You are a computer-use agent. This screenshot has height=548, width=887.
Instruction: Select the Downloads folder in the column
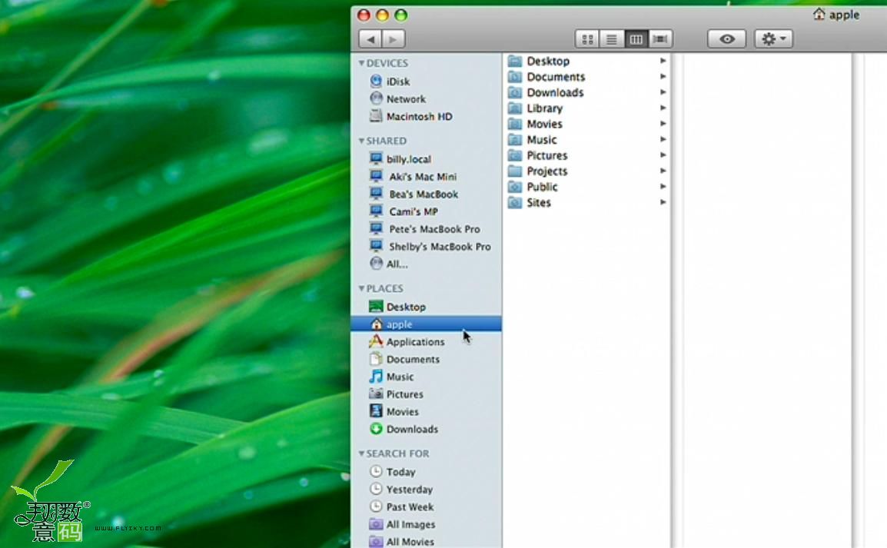point(586,93)
